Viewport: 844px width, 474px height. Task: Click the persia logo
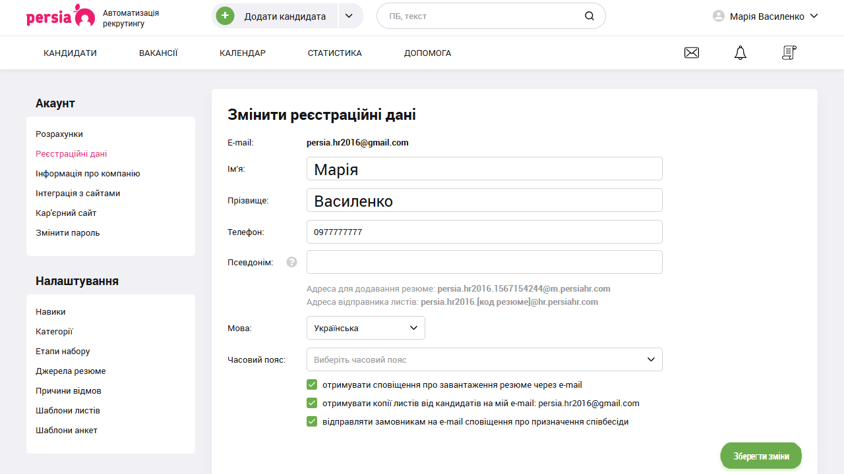61,16
